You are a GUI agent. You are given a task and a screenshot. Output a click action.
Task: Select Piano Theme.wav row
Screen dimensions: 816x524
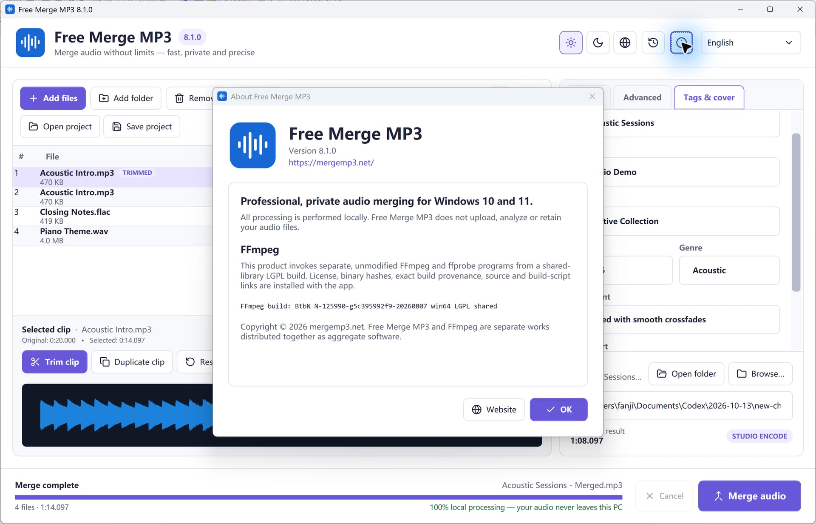tap(113, 236)
